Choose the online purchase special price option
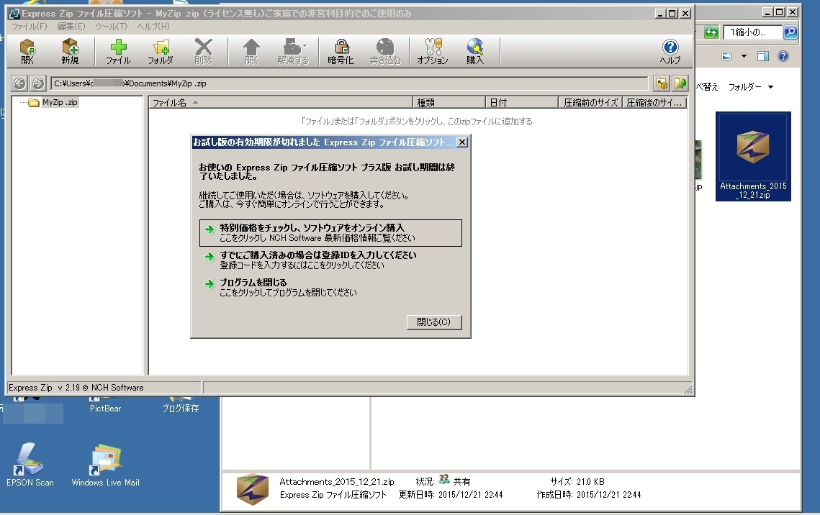The width and height of the screenshot is (820, 515). 330,233
